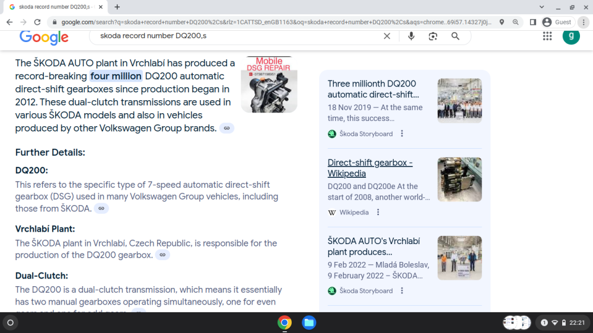
Task: Click the location permission icon in address bar
Action: 502,23
